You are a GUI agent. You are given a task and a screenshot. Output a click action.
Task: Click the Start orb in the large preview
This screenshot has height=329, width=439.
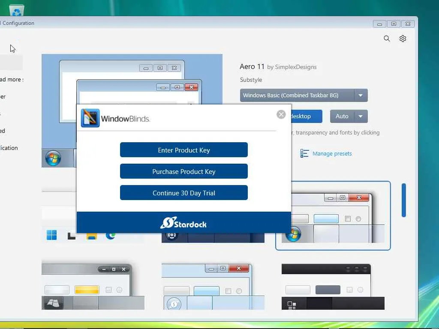pos(53,158)
